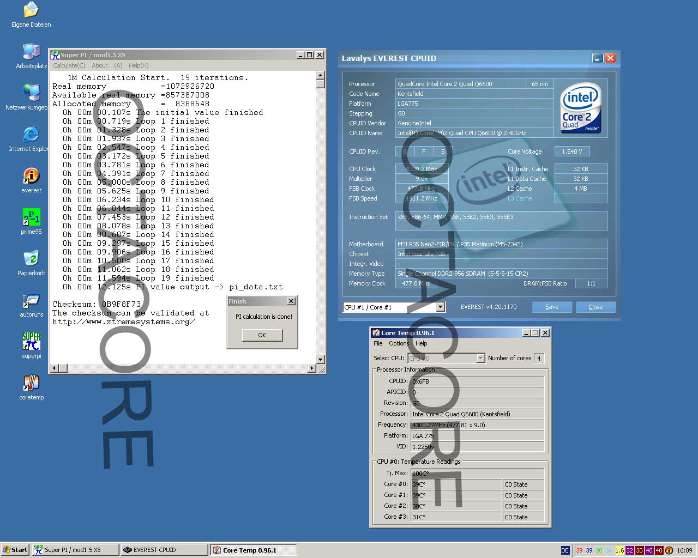The image size is (698, 558).
Task: Click the dark red 40 tray icon
Action: pos(659,550)
